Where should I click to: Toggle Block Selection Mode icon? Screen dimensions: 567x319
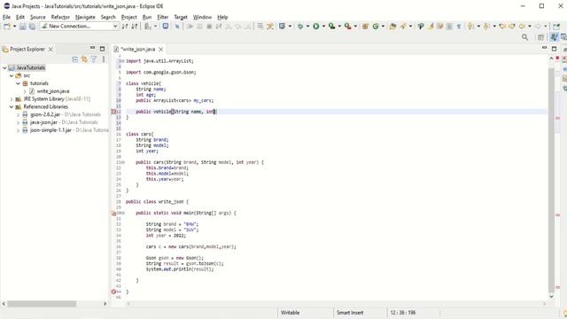[449, 27]
